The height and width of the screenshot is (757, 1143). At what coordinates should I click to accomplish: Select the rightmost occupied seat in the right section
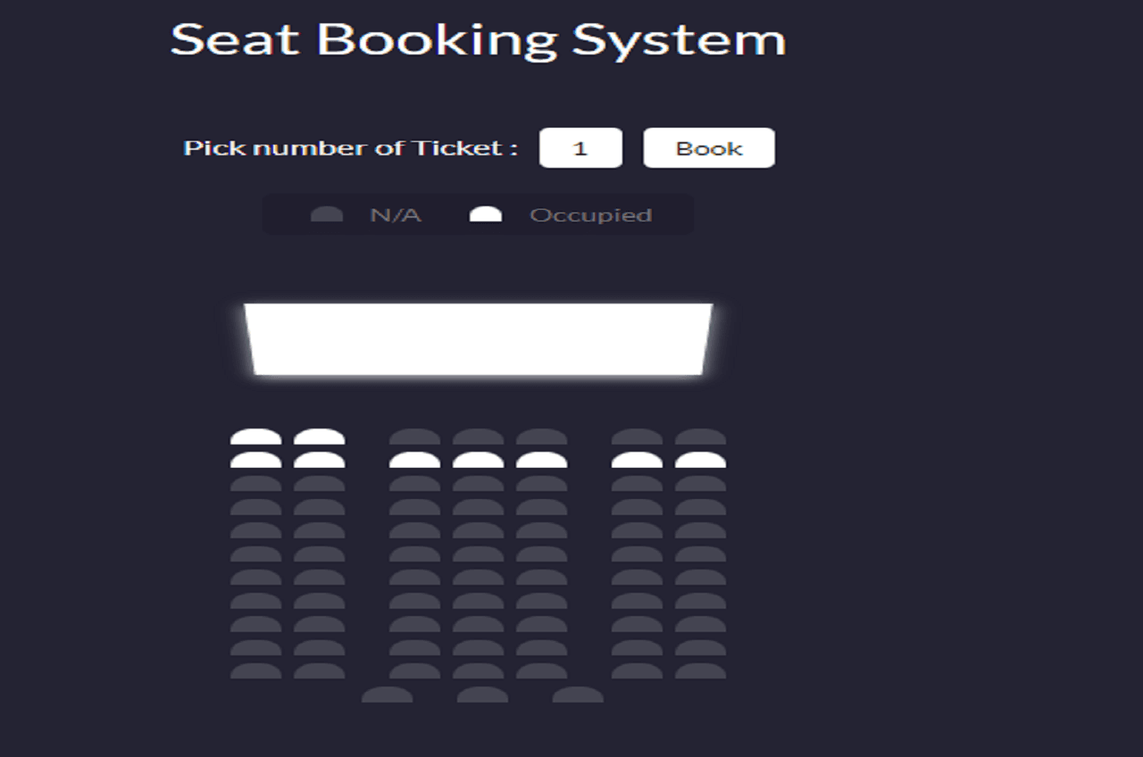702,459
